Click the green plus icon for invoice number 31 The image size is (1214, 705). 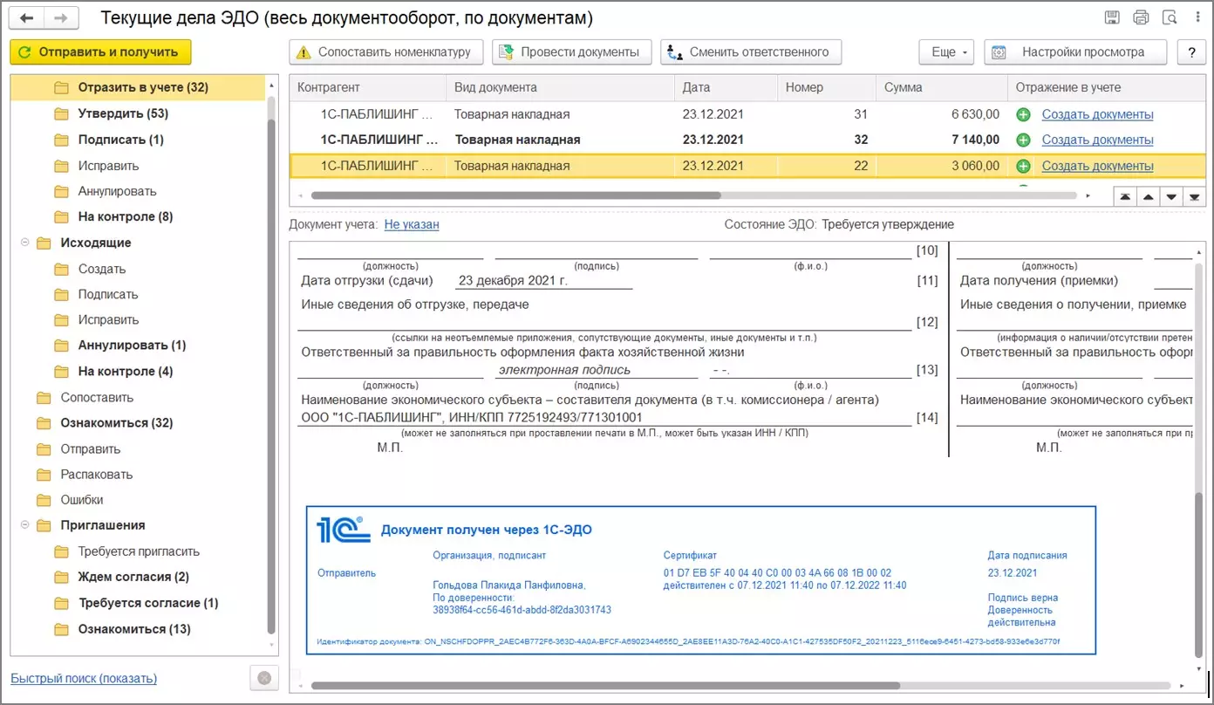point(1023,114)
